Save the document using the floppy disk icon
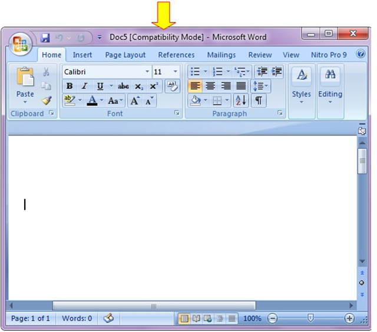377x332 pixels. (45, 38)
